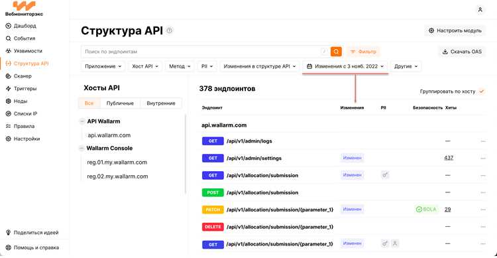Click the orange search button
The height and width of the screenshot is (258, 497).
click(x=336, y=52)
